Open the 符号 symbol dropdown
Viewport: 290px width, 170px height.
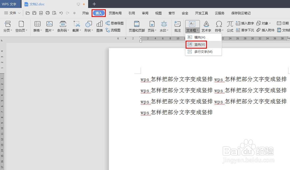tap(219, 26)
